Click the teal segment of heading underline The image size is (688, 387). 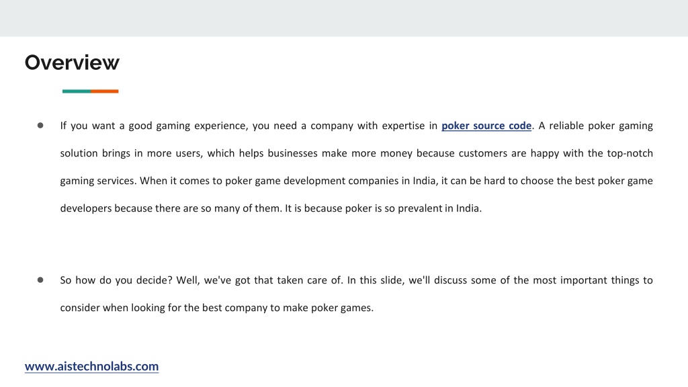coord(77,91)
